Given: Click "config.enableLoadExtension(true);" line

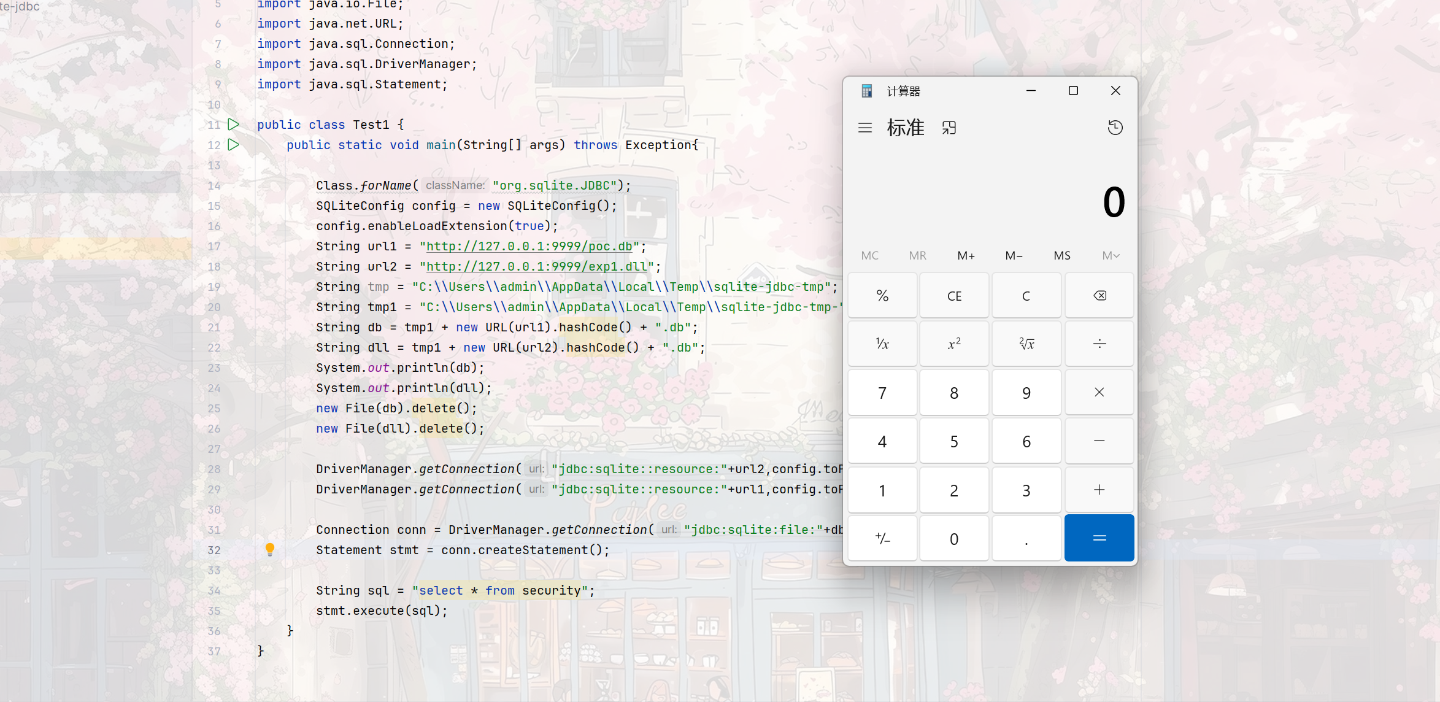Looking at the screenshot, I should [437, 226].
